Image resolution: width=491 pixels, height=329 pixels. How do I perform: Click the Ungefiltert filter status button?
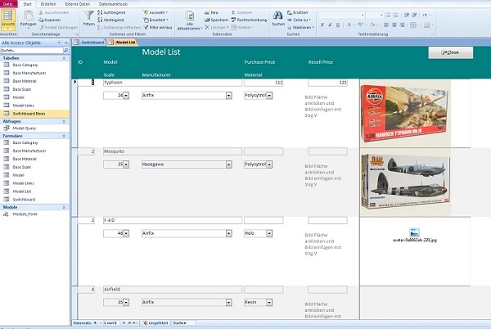pos(155,322)
